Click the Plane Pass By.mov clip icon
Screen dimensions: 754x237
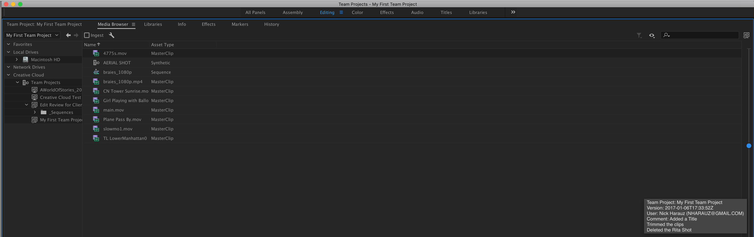(96, 119)
